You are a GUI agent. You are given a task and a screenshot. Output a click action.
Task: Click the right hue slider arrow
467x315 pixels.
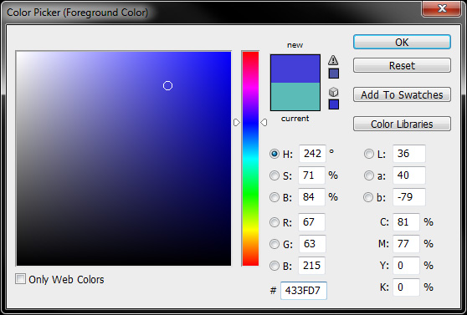coord(264,122)
